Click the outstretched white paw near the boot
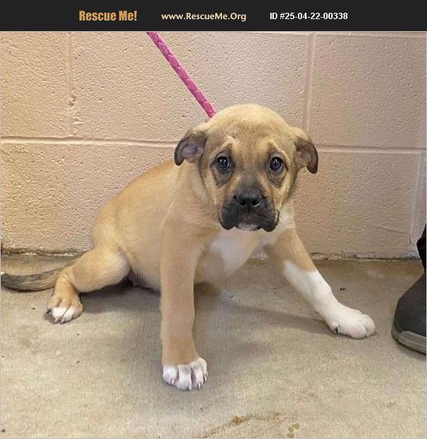427x439 pixels. tap(350, 322)
